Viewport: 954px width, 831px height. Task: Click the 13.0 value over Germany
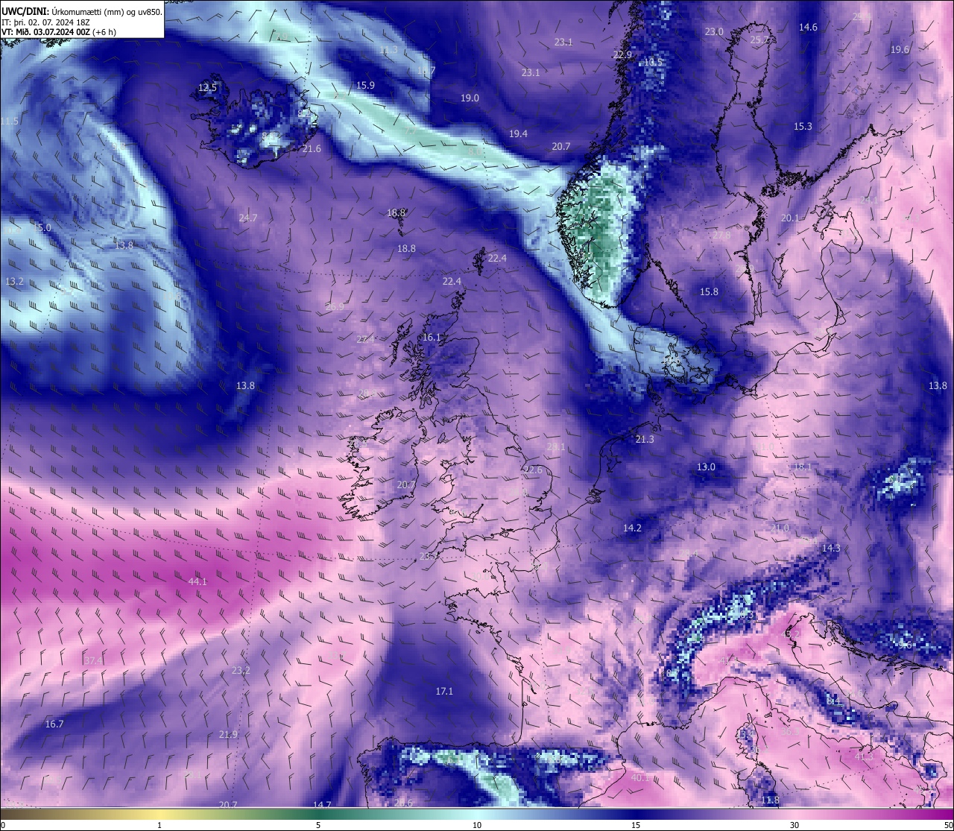pos(706,467)
